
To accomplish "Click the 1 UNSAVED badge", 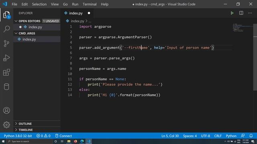I will (x=51, y=21).
